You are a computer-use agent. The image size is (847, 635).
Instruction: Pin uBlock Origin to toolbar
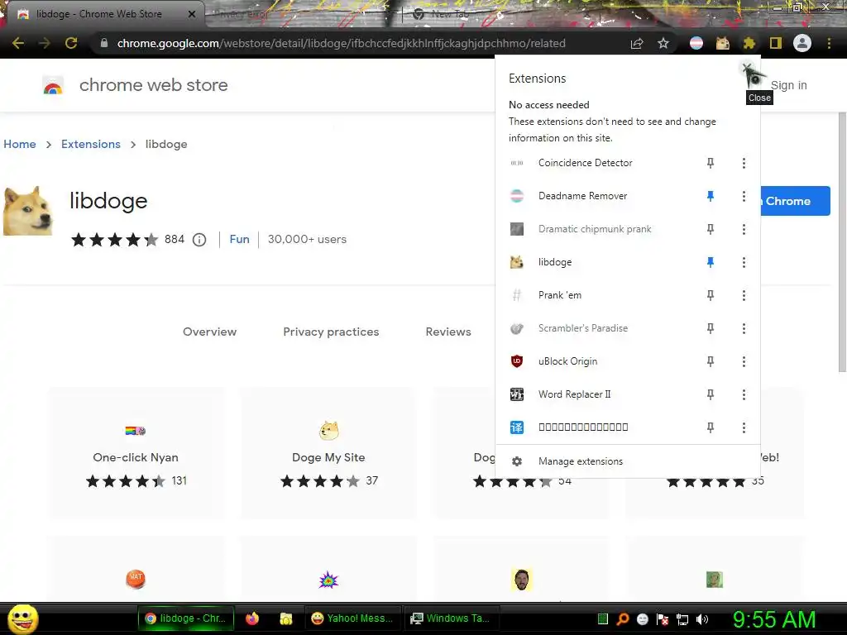711,361
